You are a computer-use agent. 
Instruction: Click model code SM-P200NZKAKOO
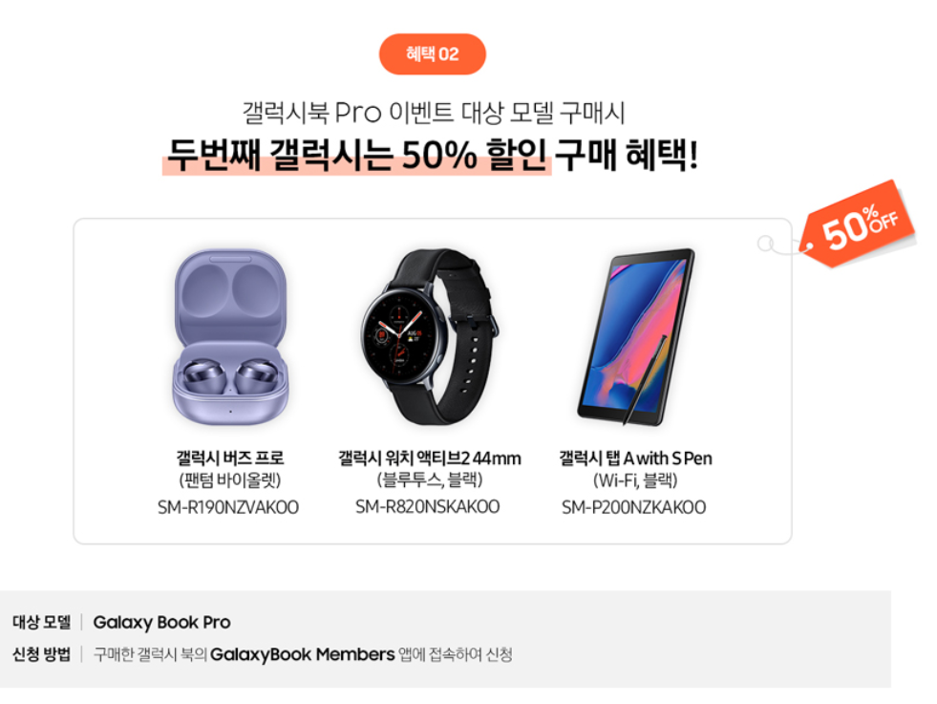point(633,507)
